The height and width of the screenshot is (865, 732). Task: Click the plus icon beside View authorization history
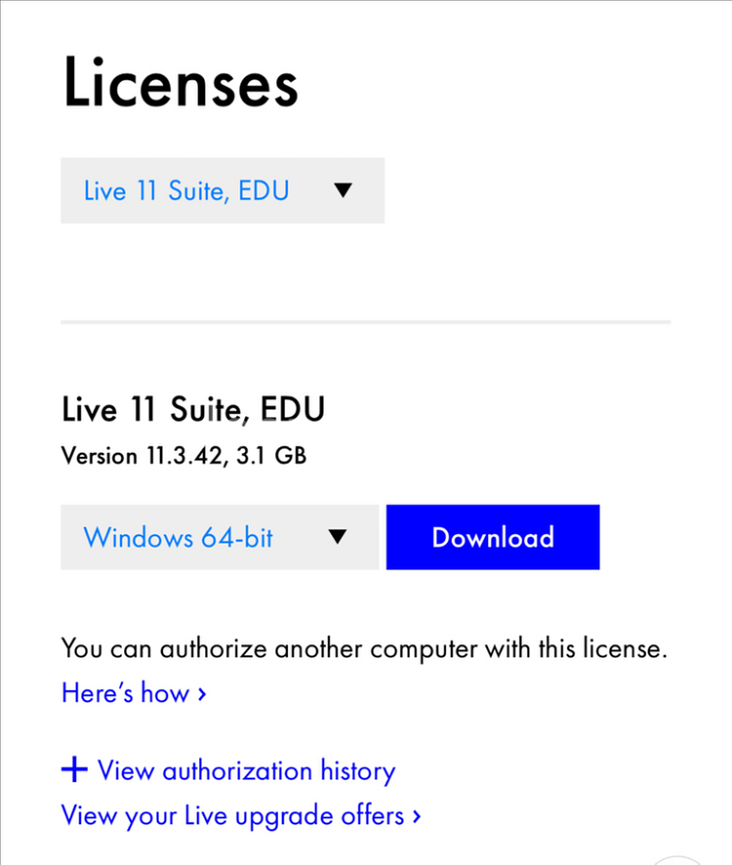tap(74, 769)
